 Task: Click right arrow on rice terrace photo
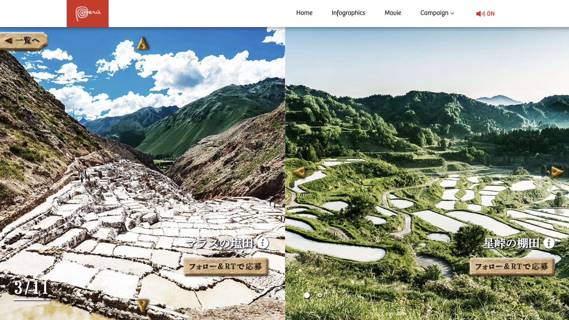[x=557, y=172]
